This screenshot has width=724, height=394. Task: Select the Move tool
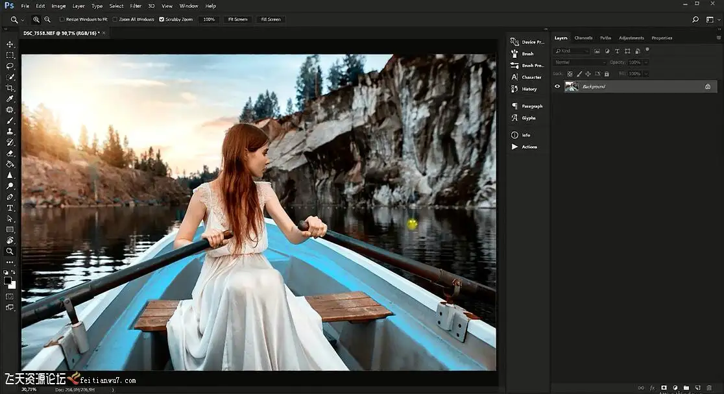[x=10, y=44]
